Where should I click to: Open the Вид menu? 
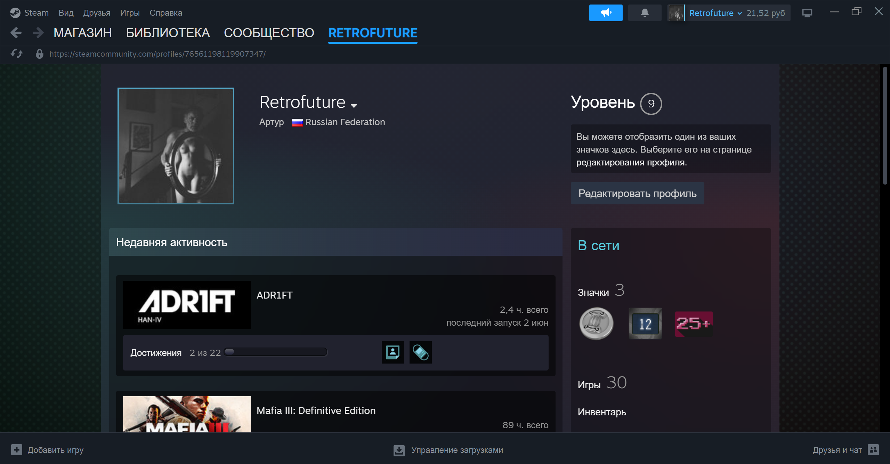(x=66, y=13)
